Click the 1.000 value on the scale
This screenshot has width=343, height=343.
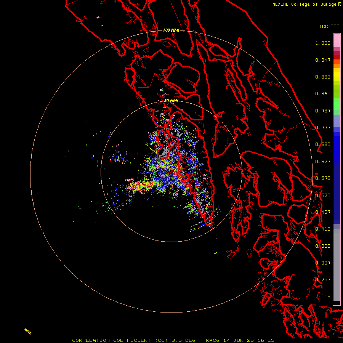(323, 43)
